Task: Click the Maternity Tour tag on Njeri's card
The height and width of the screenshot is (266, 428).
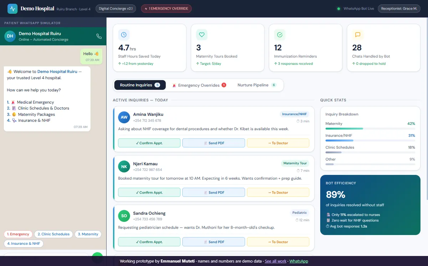Action: 295,163
